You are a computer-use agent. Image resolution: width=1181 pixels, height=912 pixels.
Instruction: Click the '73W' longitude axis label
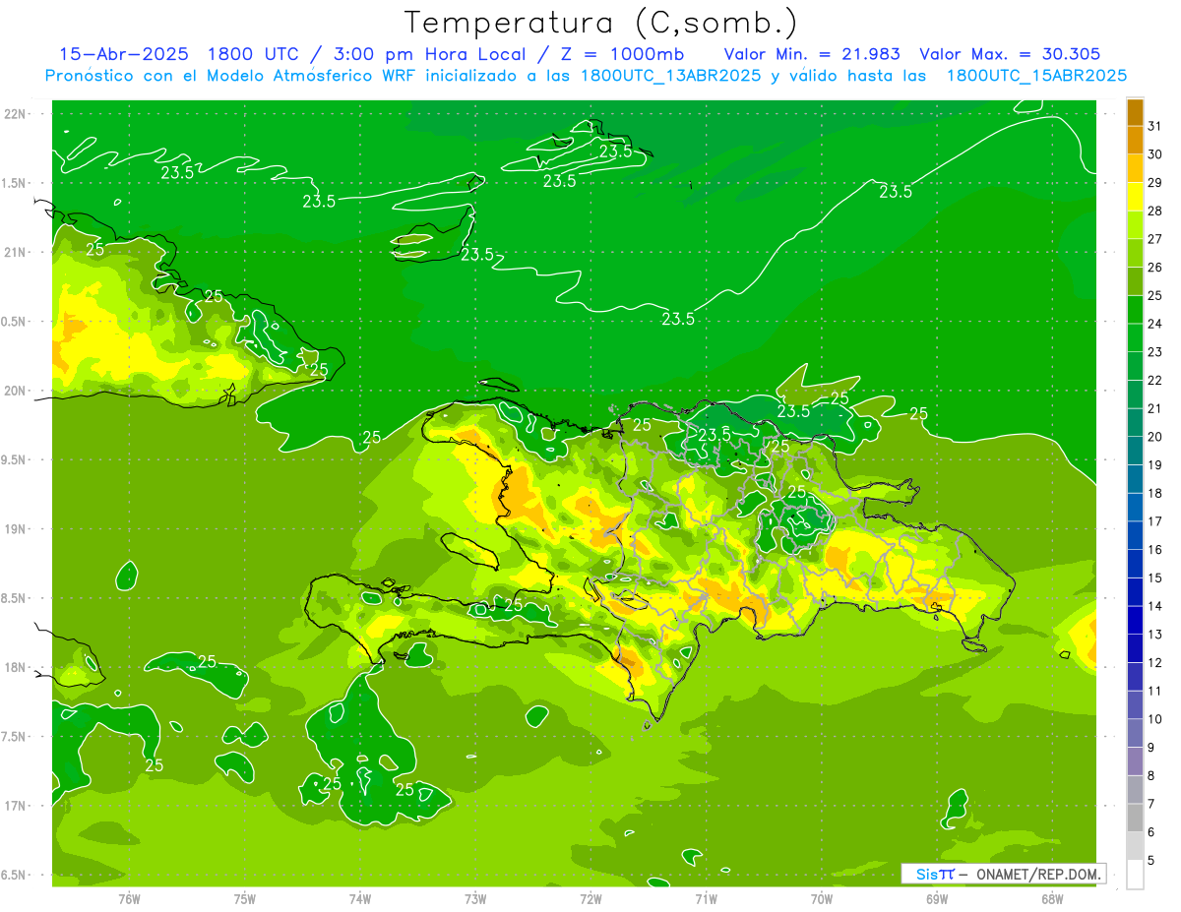click(475, 899)
